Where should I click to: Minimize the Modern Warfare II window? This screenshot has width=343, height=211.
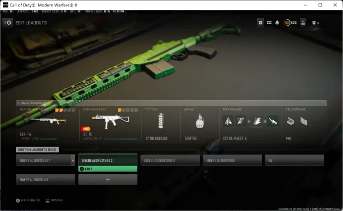coord(305,5)
